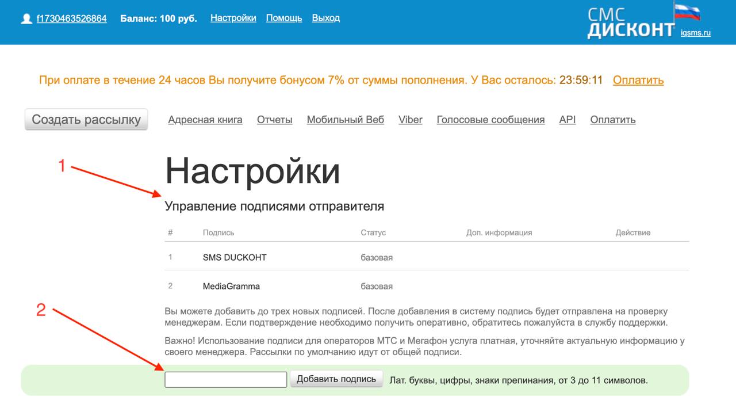Open Настройки in the top header

pyautogui.click(x=233, y=18)
